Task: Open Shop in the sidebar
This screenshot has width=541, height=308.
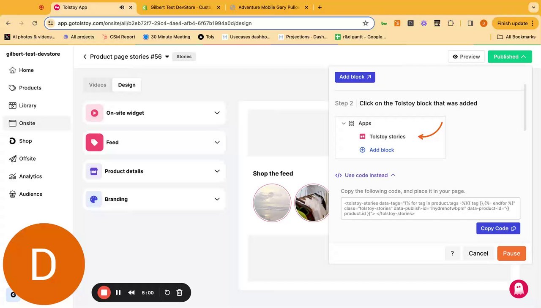Action: (x=37, y=141)
